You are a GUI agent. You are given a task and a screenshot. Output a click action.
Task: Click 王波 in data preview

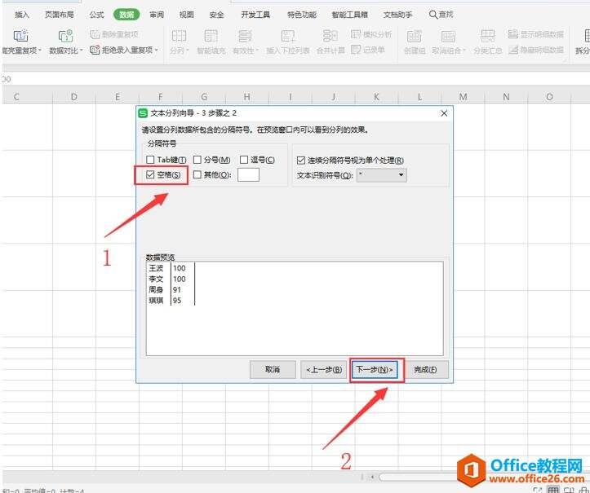[156, 268]
